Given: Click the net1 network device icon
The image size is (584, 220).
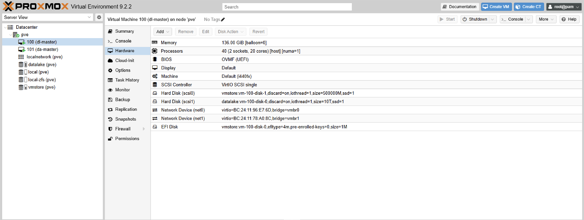Looking at the screenshot, I should 155,118.
